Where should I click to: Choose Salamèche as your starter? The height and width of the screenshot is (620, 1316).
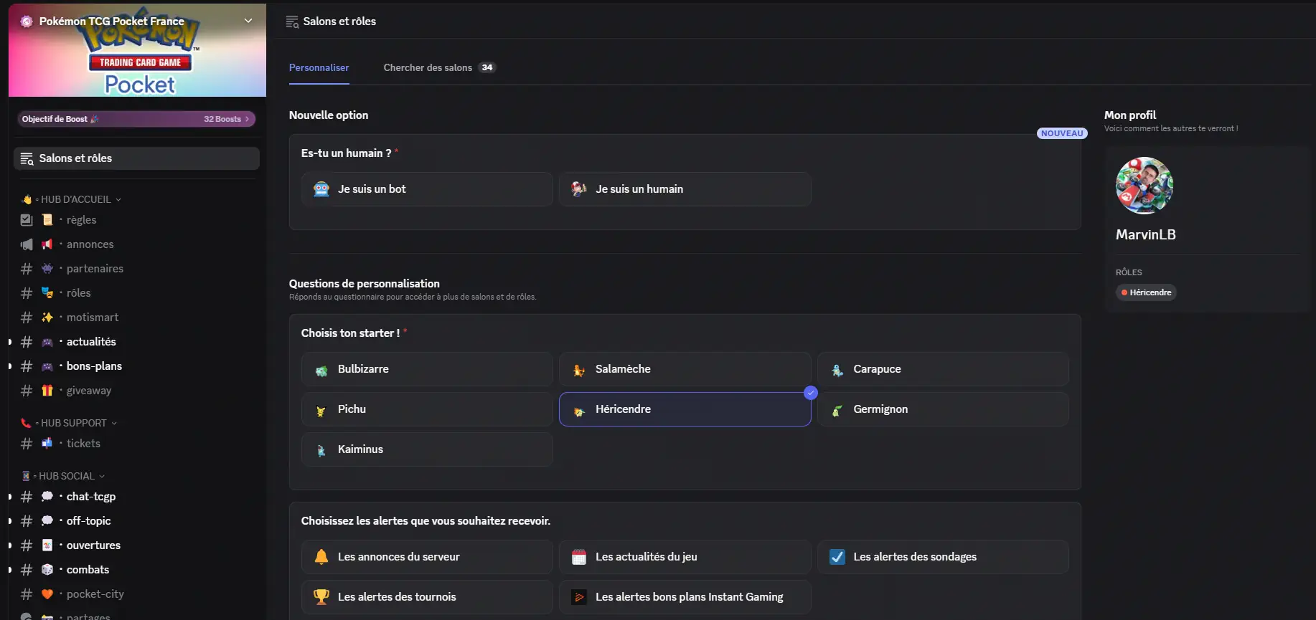coord(685,369)
